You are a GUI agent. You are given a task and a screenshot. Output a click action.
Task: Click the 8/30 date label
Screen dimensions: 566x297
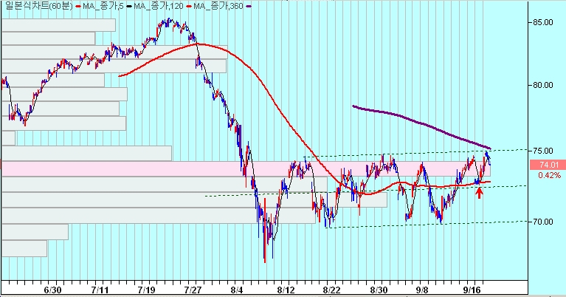tap(379, 290)
